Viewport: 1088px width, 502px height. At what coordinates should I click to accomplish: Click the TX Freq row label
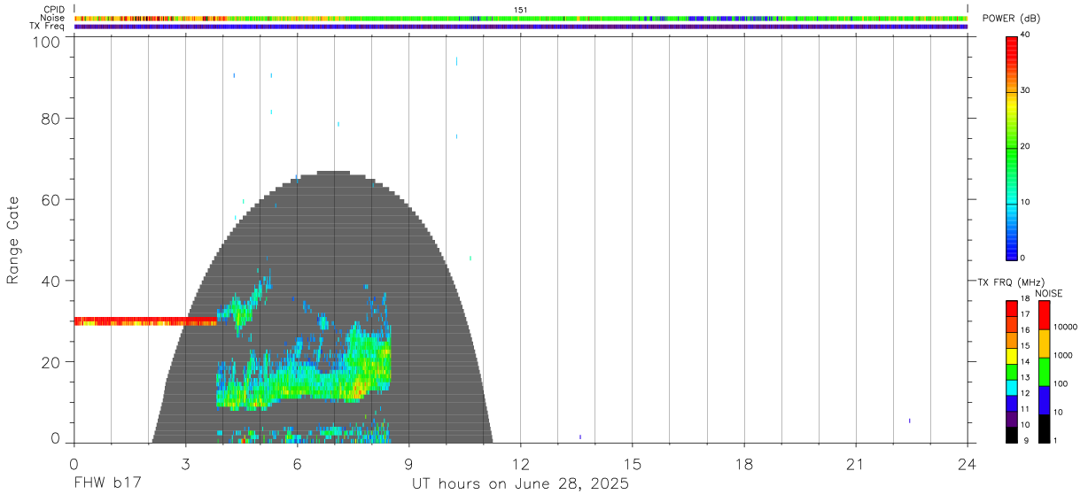(48, 26)
